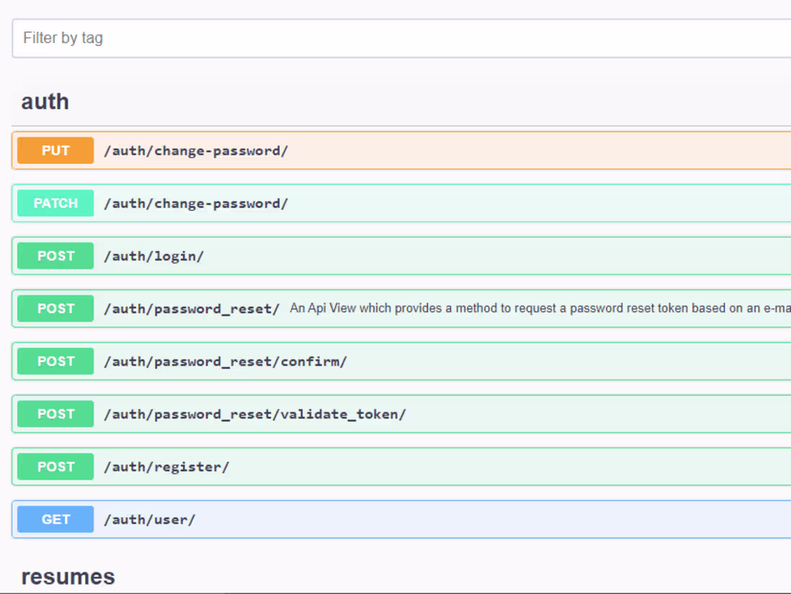Click the POST badge on /auth/register/
The image size is (791, 594).
(x=55, y=466)
